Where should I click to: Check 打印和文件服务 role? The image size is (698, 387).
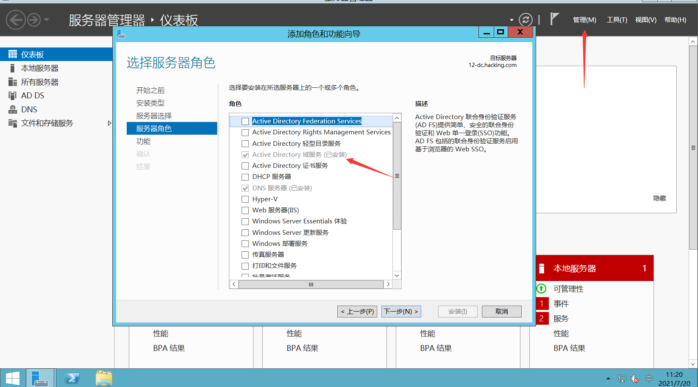(245, 266)
